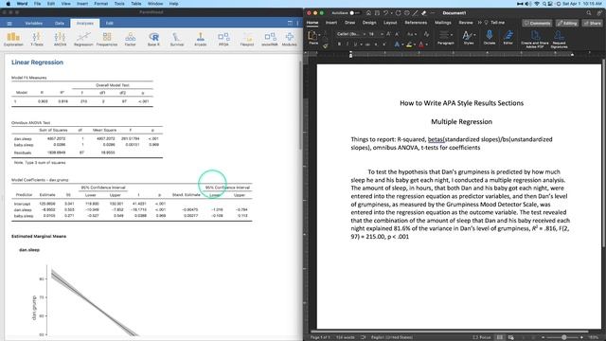
Task: Clear all formatting in Word
Action: coord(426,34)
